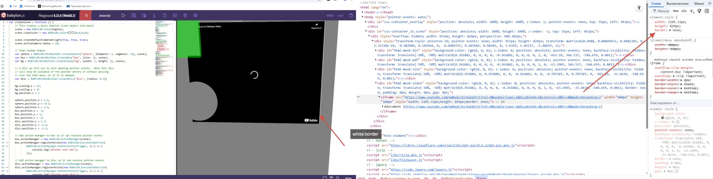This screenshot has height=179, width=713.
Task: Toggle the .cls class editor
Action: click(x=684, y=11)
